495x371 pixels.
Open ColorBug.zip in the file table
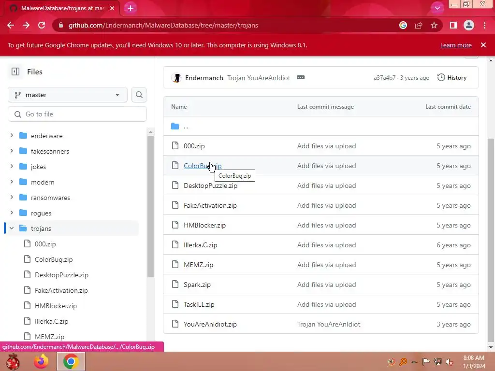pos(203,166)
